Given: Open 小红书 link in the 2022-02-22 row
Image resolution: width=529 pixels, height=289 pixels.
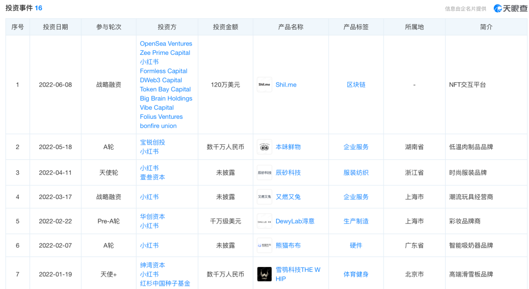Looking at the screenshot, I should [x=149, y=226].
